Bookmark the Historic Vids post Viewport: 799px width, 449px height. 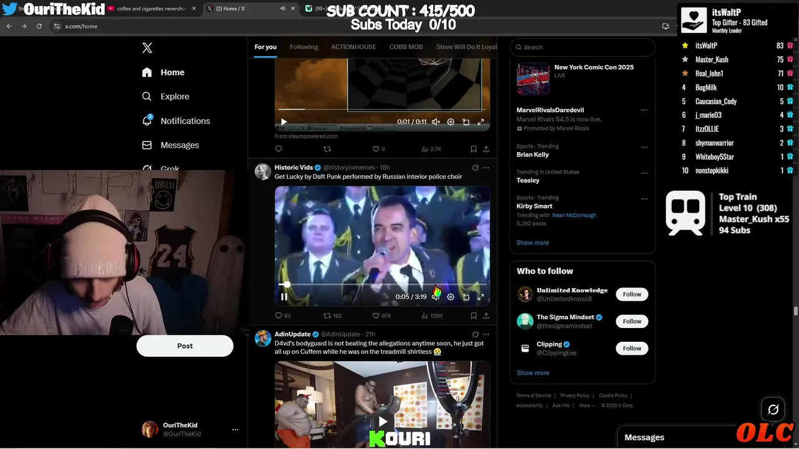[473, 316]
